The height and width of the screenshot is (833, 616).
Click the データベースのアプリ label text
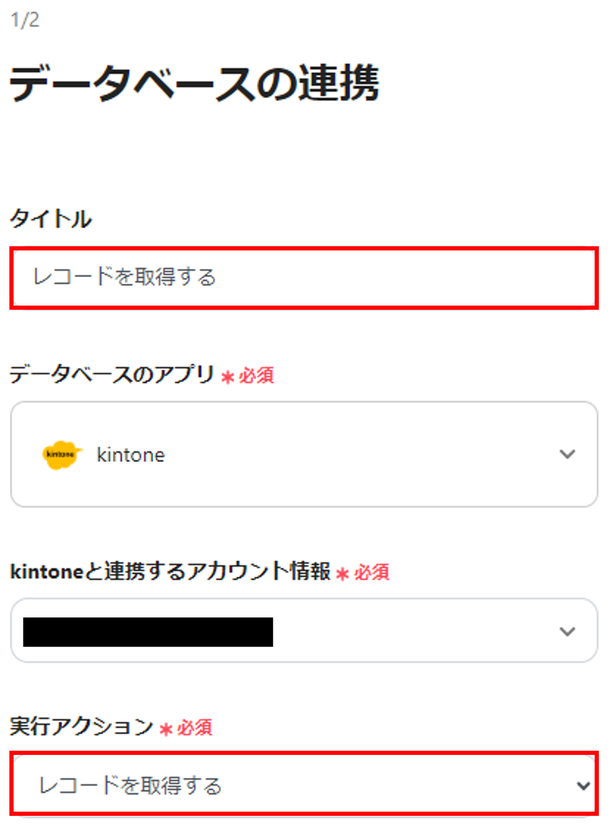tap(112, 374)
